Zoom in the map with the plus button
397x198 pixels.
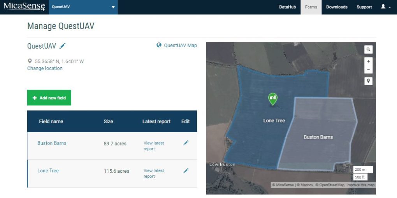368,61
